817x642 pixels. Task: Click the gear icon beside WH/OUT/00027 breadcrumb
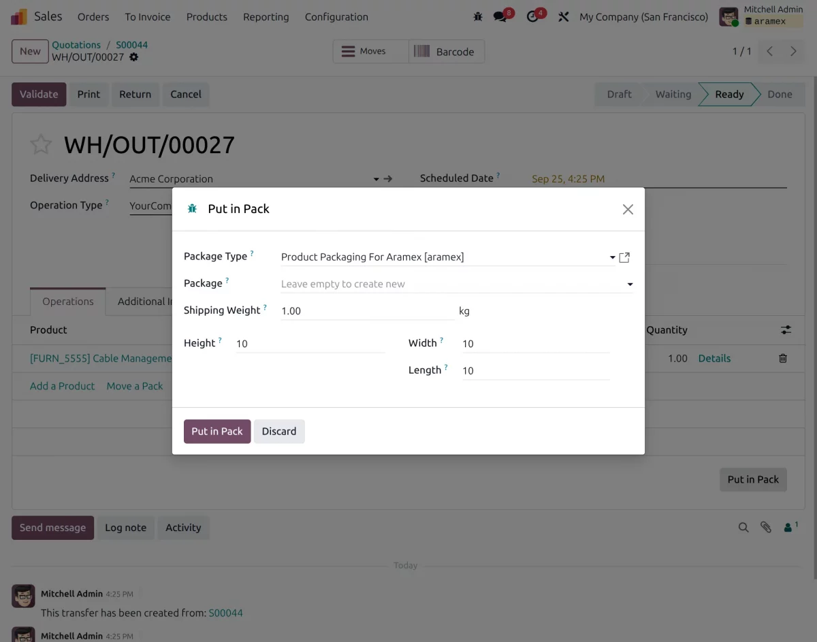133,57
